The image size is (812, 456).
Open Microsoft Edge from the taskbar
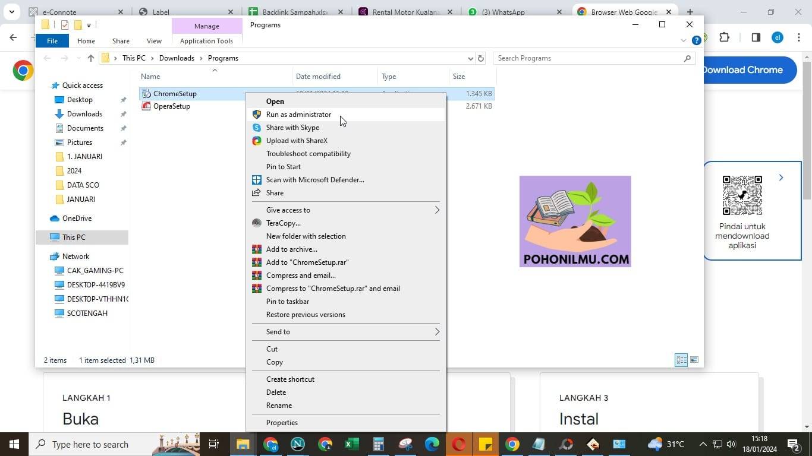(x=432, y=444)
